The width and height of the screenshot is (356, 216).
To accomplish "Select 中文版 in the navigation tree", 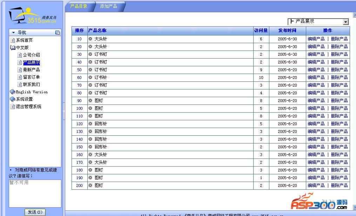I will tap(22, 48).
